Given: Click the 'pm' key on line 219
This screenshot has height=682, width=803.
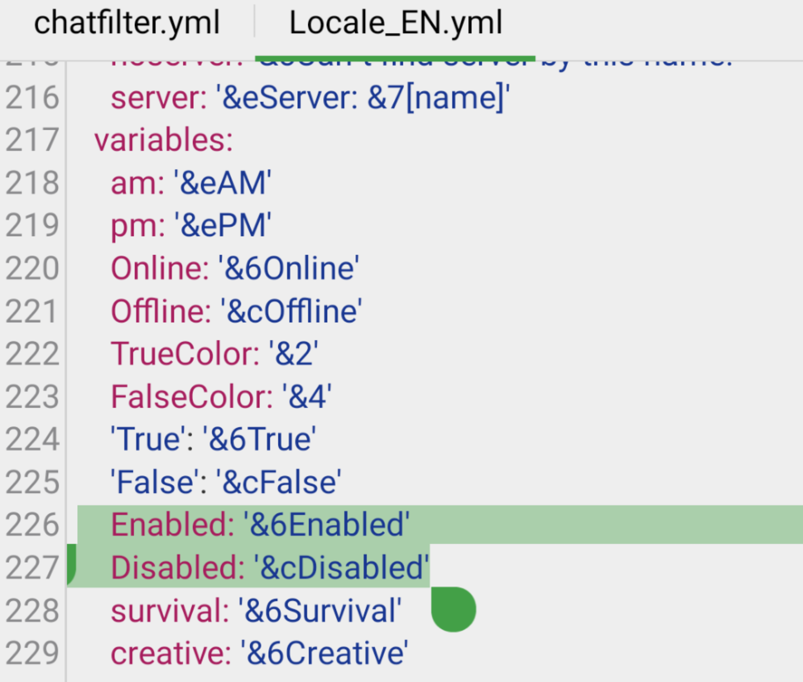Looking at the screenshot, I should click(x=133, y=225).
